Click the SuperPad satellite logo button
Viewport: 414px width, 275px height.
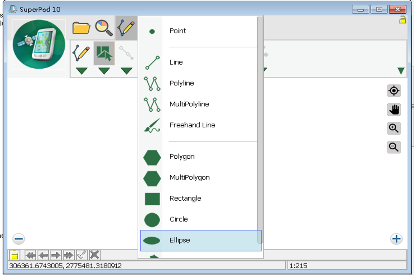[x=39, y=45]
